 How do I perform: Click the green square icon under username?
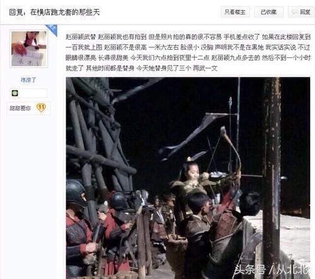click(14, 93)
